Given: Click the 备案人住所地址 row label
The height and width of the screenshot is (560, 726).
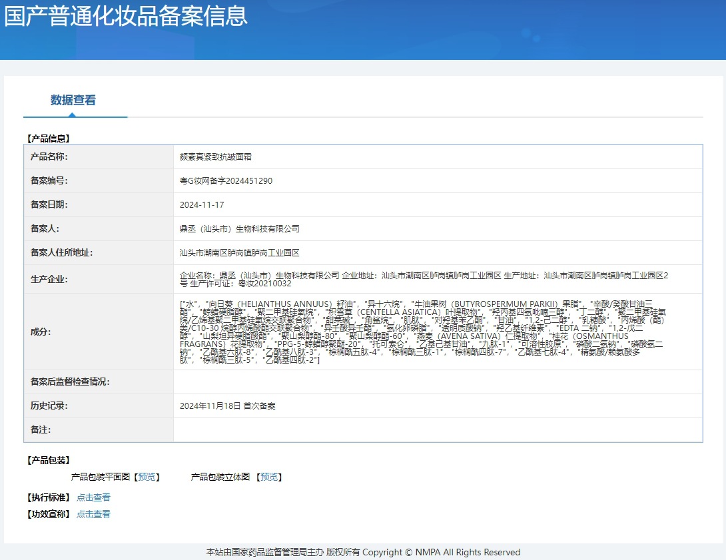Looking at the screenshot, I should pos(61,252).
